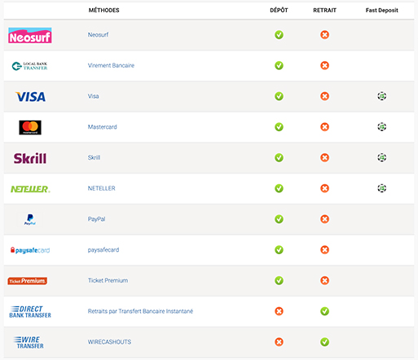Click the PayPal logo icon
Screen dimensions: 418x360
[x=30, y=219]
